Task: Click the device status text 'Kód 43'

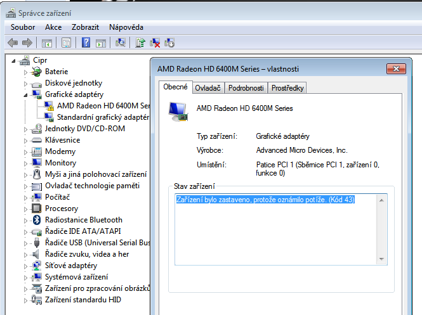Action: [342, 200]
